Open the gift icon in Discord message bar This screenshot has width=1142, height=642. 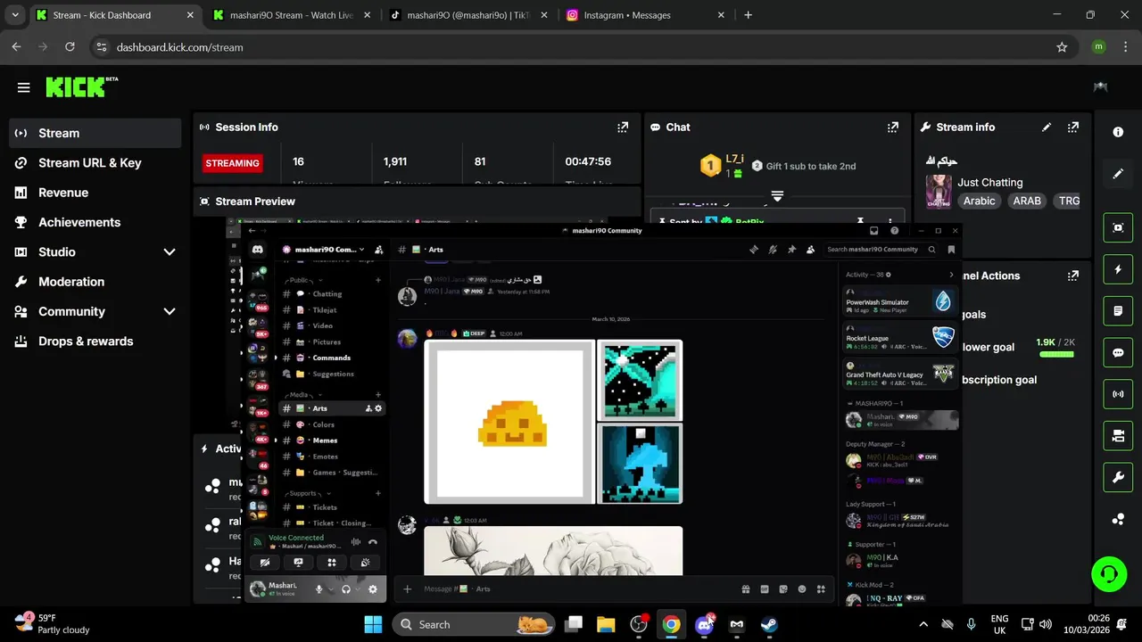point(746,588)
